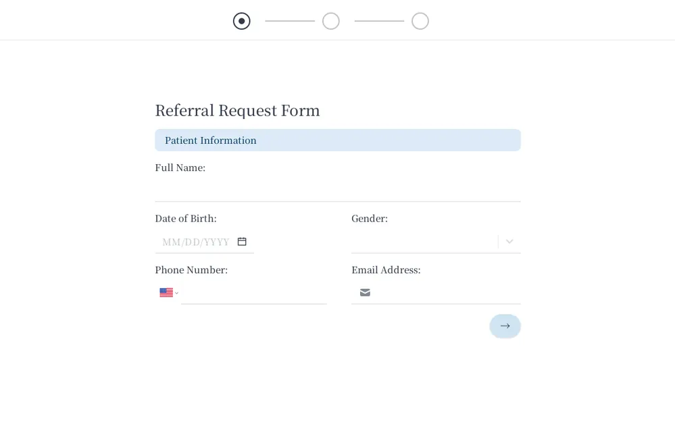Go to the third step circle

tap(420, 22)
